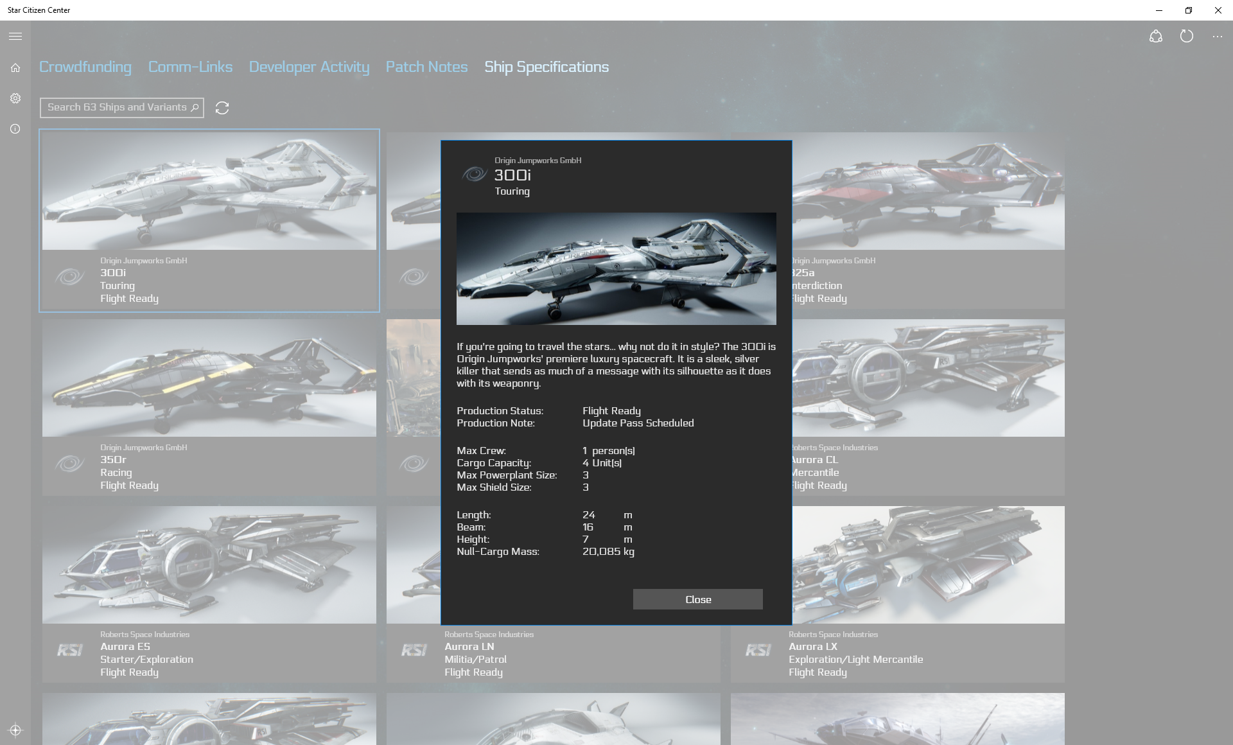Viewport: 1233px width, 745px height.
Task: Focus the Search 63 Ships and Variants field
Action: [x=122, y=107]
